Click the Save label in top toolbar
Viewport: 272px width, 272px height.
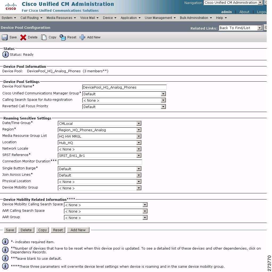pyautogui.click(x=13, y=37)
